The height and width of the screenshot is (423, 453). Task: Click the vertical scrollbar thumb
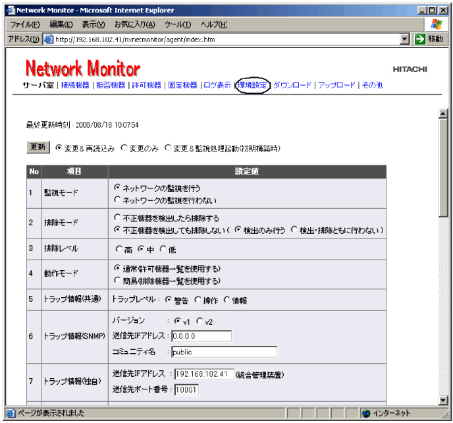coord(443,168)
